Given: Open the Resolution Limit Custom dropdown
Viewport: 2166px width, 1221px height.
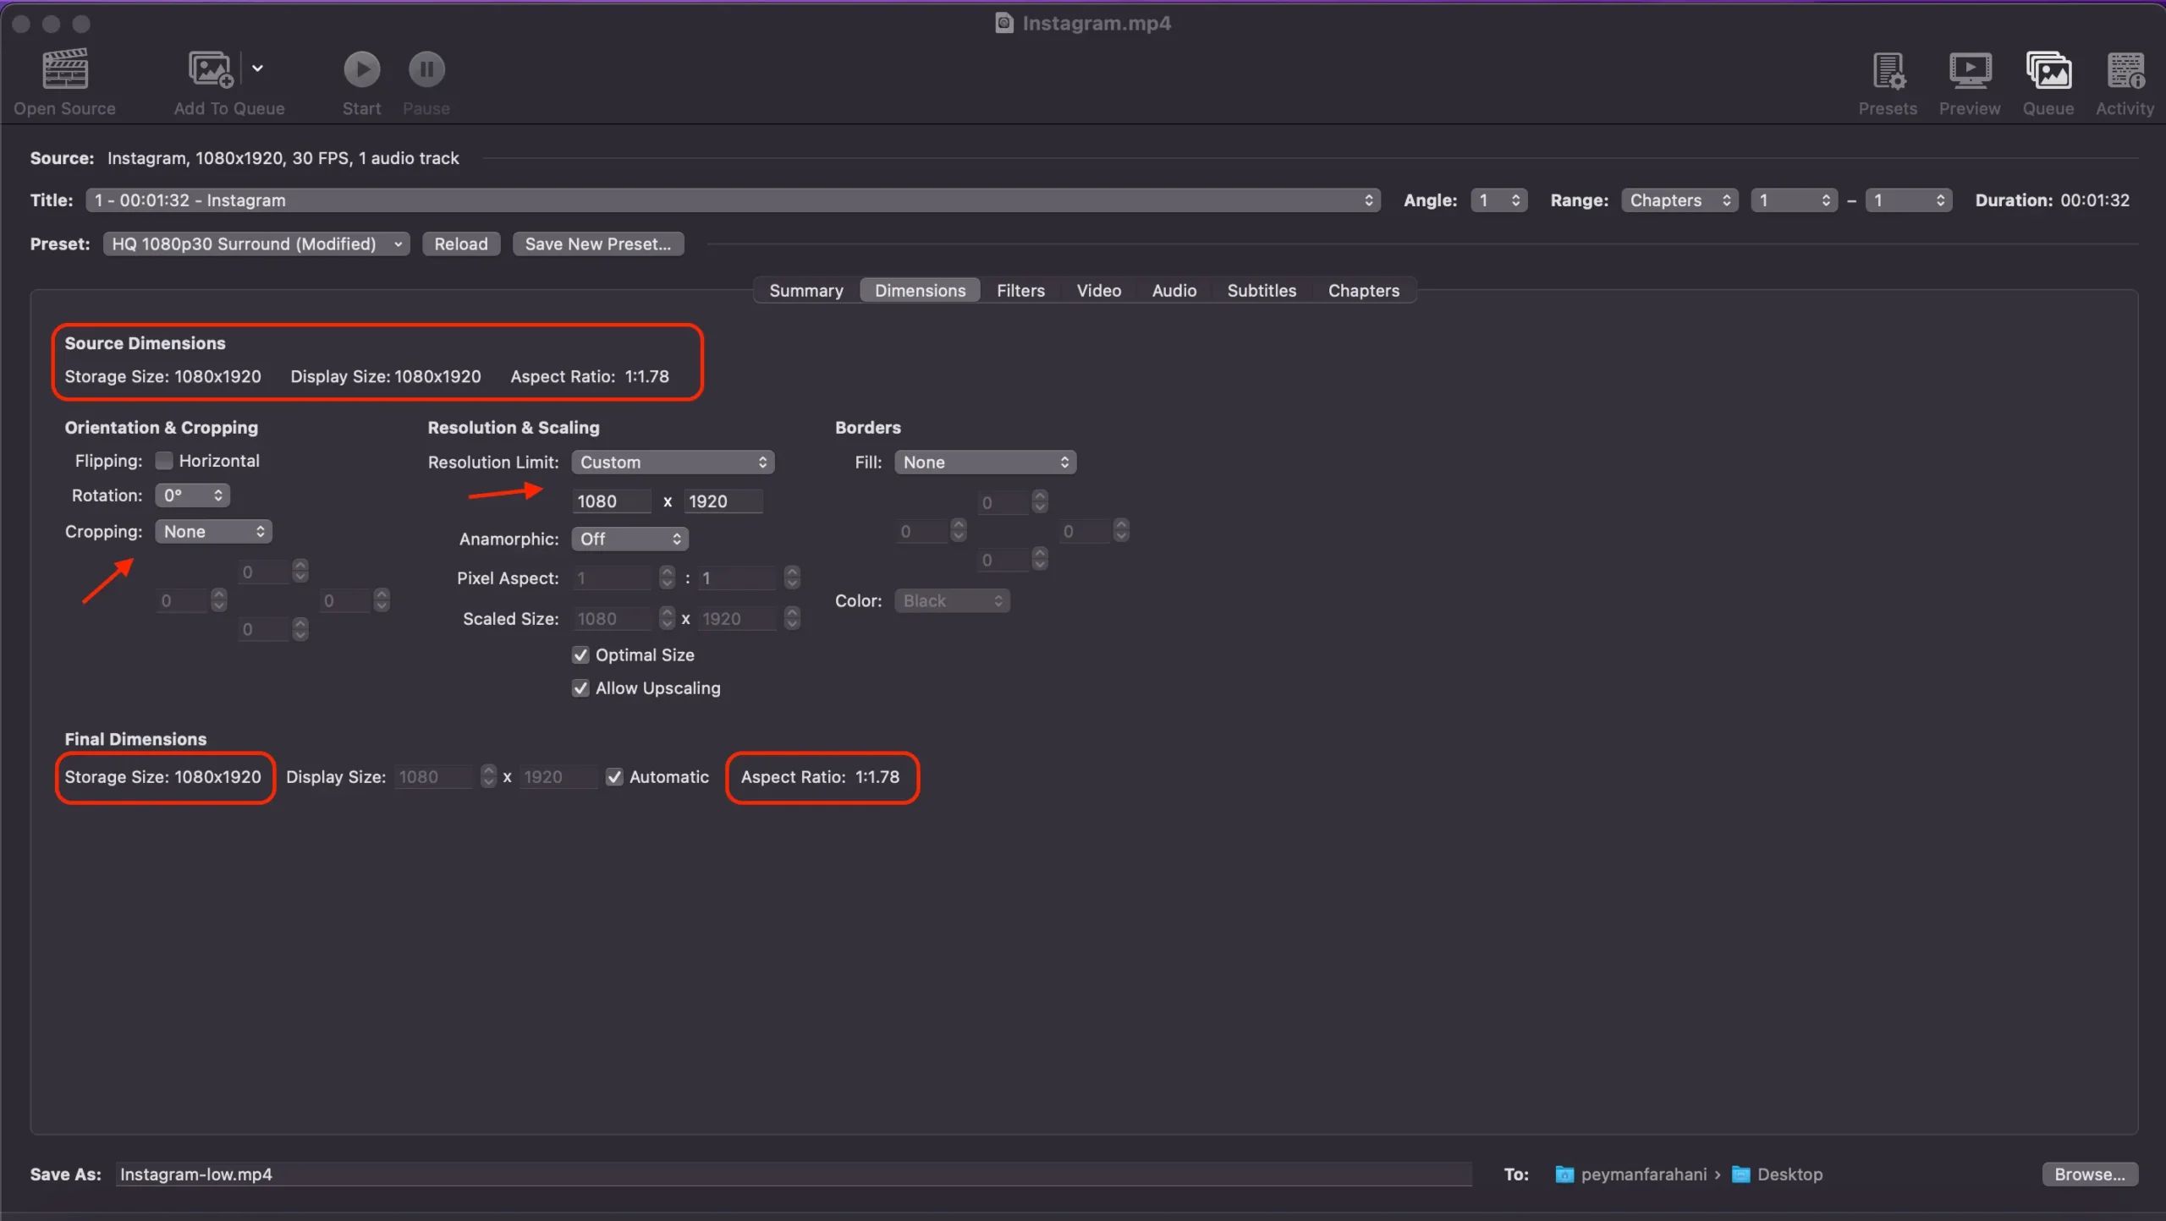Looking at the screenshot, I should pyautogui.click(x=673, y=463).
